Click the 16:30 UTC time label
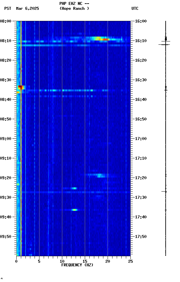 pyautogui.click(x=141, y=80)
